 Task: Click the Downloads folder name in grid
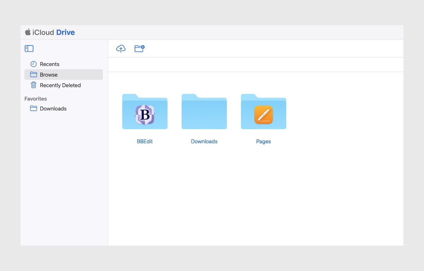[204, 141]
